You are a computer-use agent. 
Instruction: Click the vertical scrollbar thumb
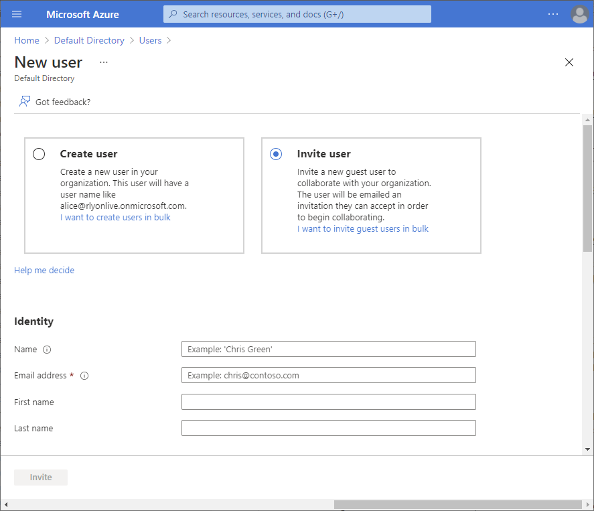click(x=587, y=188)
